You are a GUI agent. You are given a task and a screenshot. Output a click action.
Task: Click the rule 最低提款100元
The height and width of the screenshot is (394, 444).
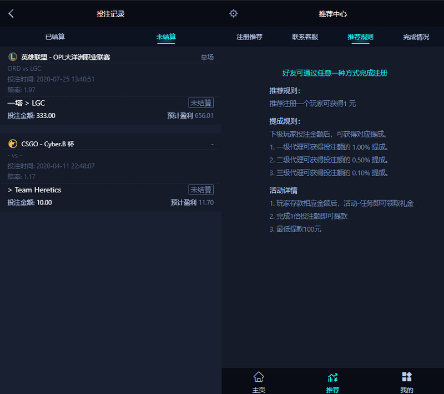coord(295,229)
